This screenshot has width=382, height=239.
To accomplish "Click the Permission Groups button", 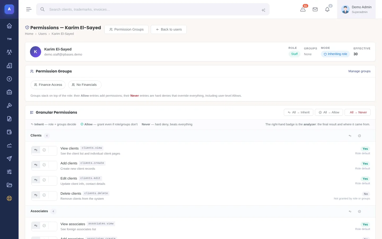I will (x=126, y=29).
